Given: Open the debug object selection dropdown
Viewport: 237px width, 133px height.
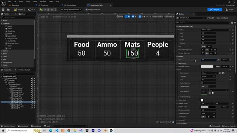Looking at the screenshot, I should 71,10.
